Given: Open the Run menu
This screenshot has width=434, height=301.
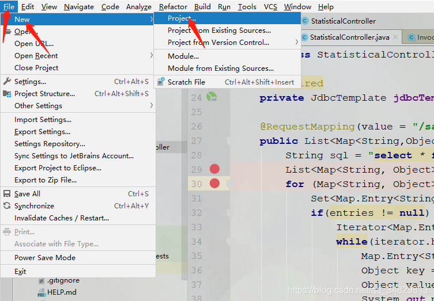Looking at the screenshot, I should click(x=224, y=7).
